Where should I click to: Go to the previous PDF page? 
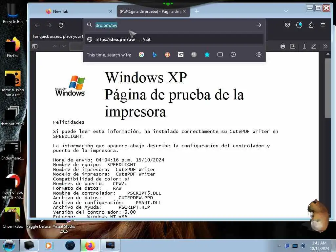[55, 46]
